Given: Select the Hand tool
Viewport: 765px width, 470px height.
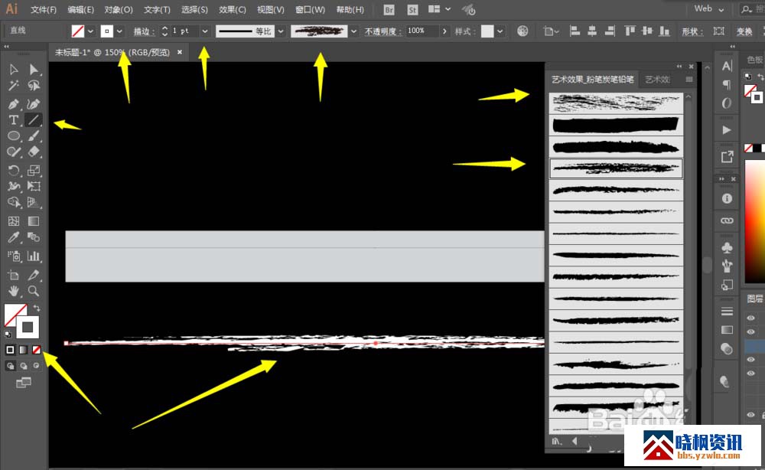Looking at the screenshot, I should (x=14, y=291).
